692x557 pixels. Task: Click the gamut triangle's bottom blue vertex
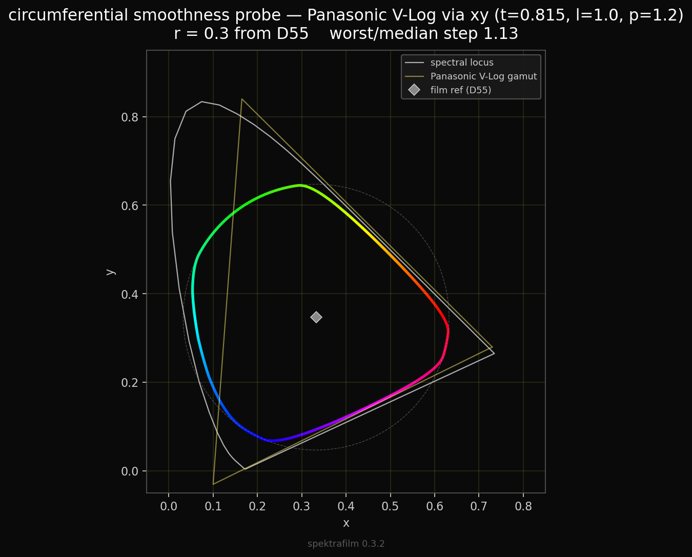pyautogui.click(x=213, y=484)
